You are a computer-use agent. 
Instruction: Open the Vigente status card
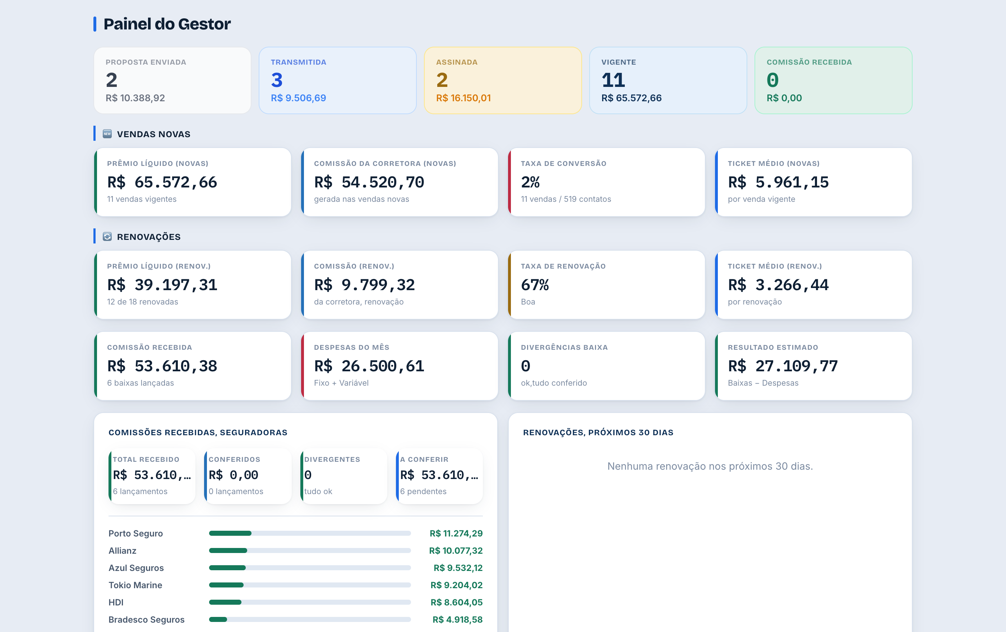click(668, 80)
